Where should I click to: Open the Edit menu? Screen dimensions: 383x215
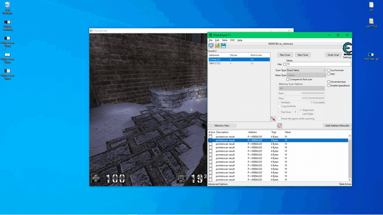tap(217, 40)
